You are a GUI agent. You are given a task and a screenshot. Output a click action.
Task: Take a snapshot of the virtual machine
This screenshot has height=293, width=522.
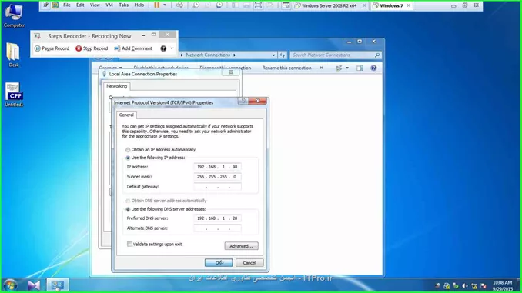(196, 5)
